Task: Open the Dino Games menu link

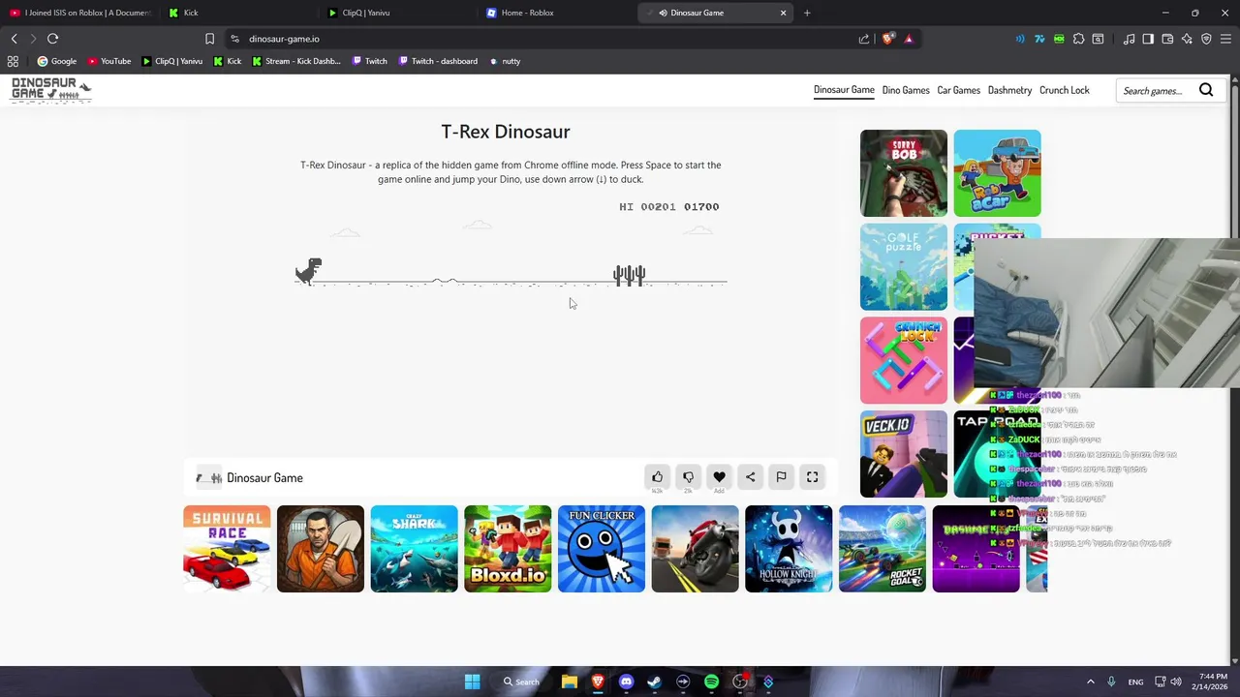Action: [906, 90]
